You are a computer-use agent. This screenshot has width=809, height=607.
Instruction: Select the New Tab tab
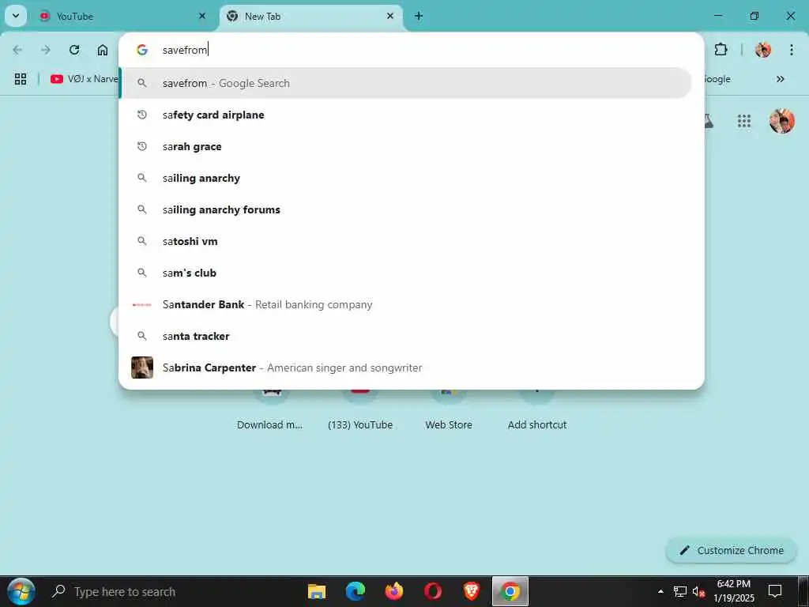tap(310, 16)
